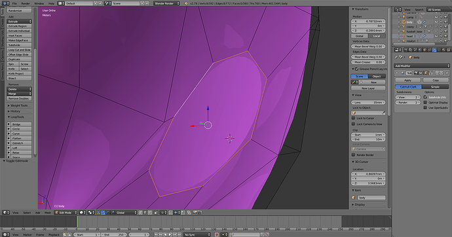Open the Window menu
Viewport: 452px width, 237px height.
[x=39, y=3]
